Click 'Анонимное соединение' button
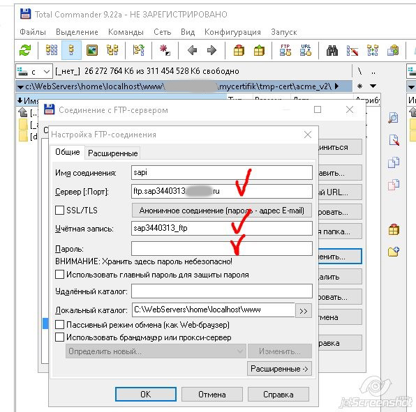 221,211
